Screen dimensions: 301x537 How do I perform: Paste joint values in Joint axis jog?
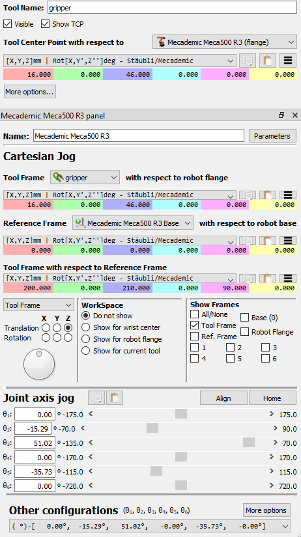pos(115,398)
